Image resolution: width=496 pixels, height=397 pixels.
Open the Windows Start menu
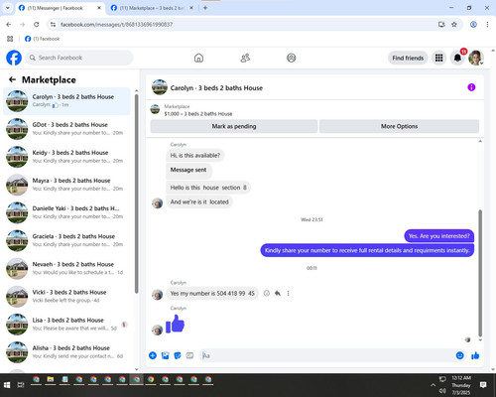(x=7, y=385)
